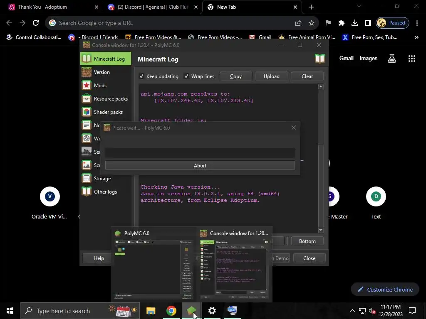This screenshot has height=319, width=426.
Task: Open Google apps grid icon
Action: [412, 59]
